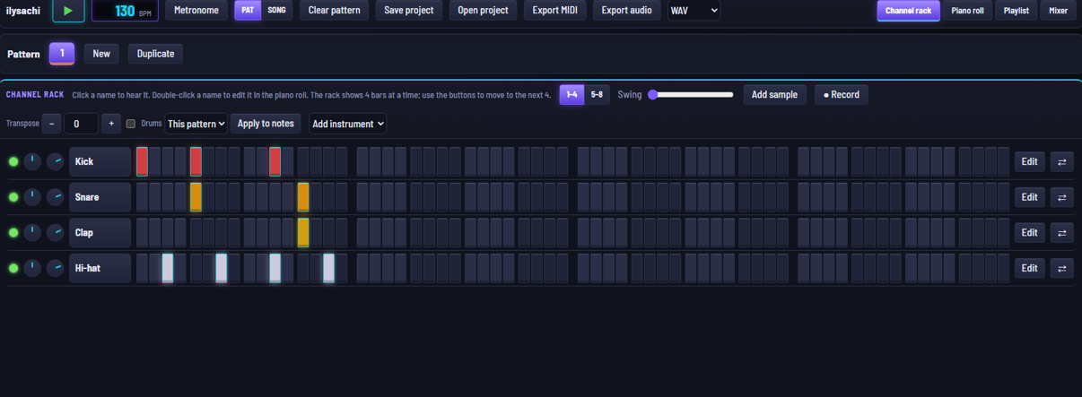Adjust the first knob on Snare channel
This screenshot has width=1082, height=397.
[x=32, y=197]
